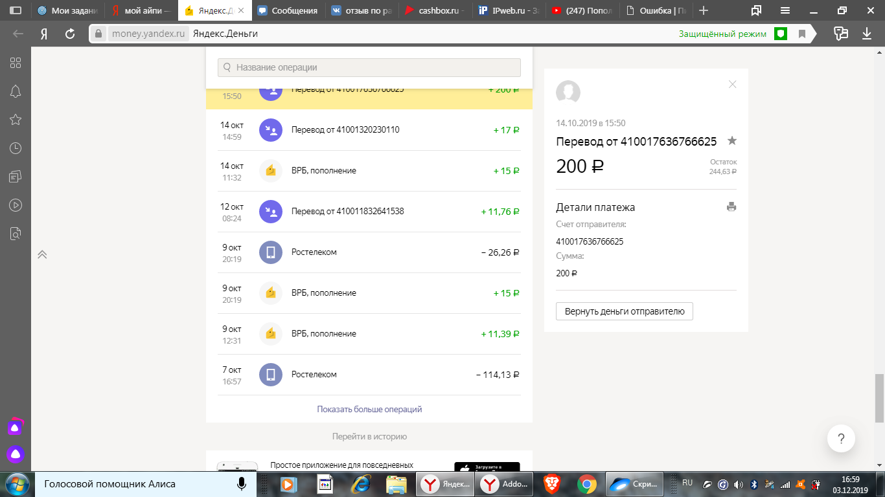Go back with the browser back arrow
This screenshot has height=497, width=885.
tap(18, 34)
